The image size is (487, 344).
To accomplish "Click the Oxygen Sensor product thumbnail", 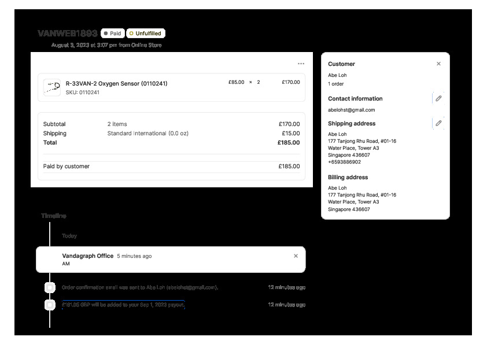I will (x=52, y=87).
